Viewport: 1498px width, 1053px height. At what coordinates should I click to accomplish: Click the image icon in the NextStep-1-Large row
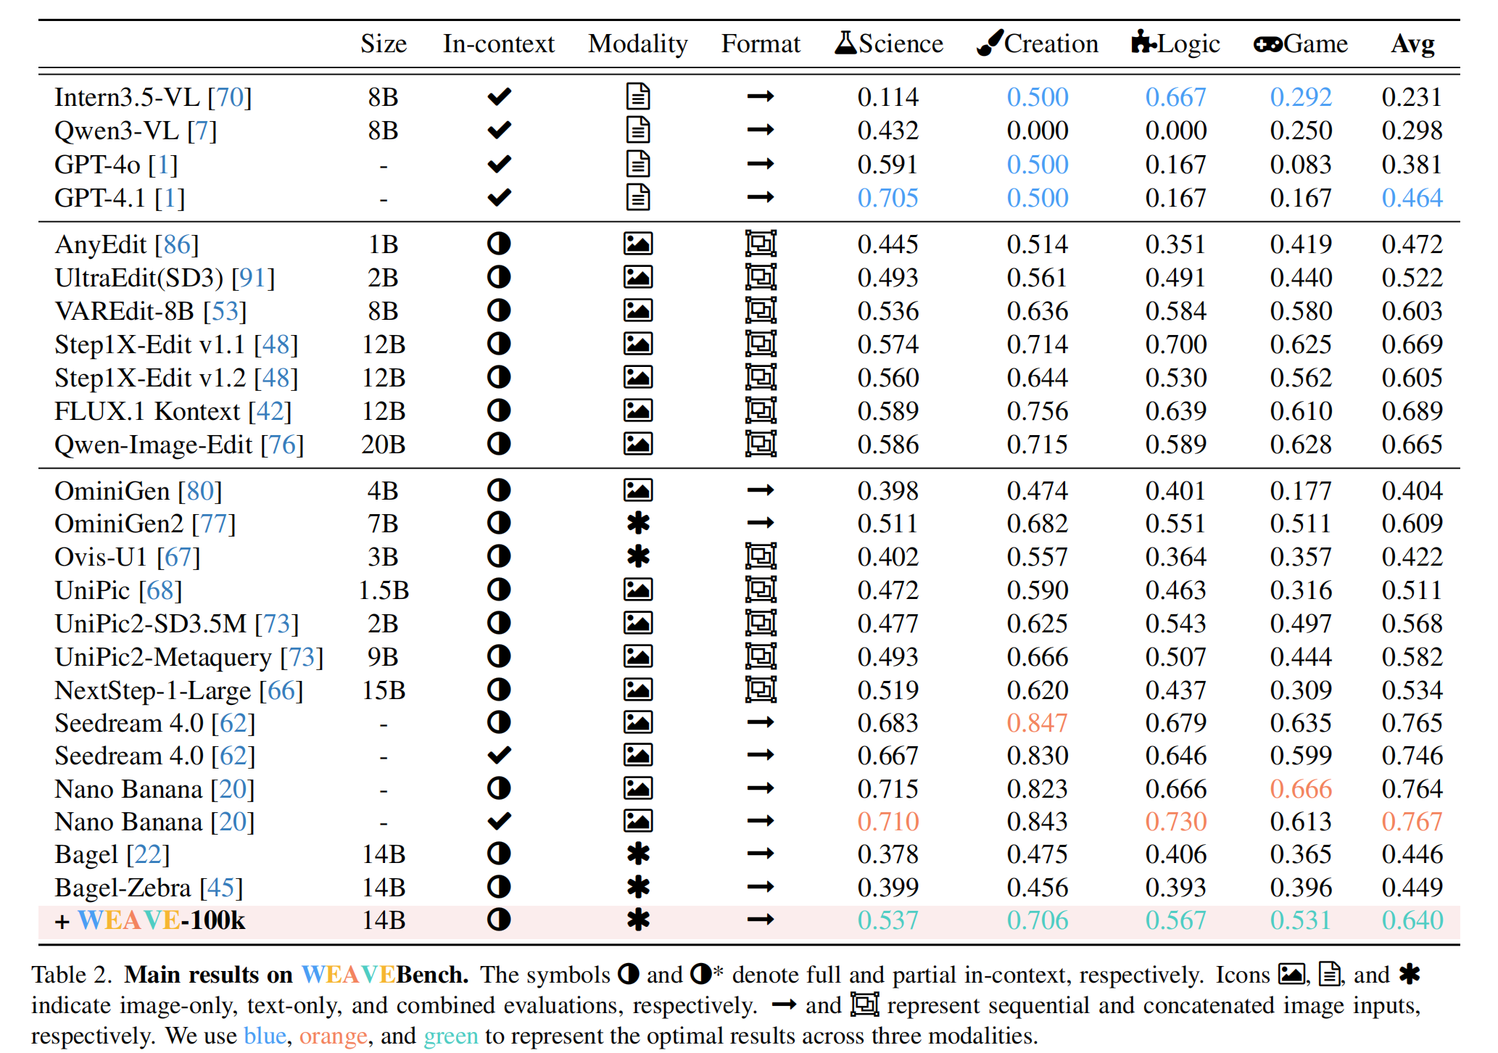(x=638, y=690)
